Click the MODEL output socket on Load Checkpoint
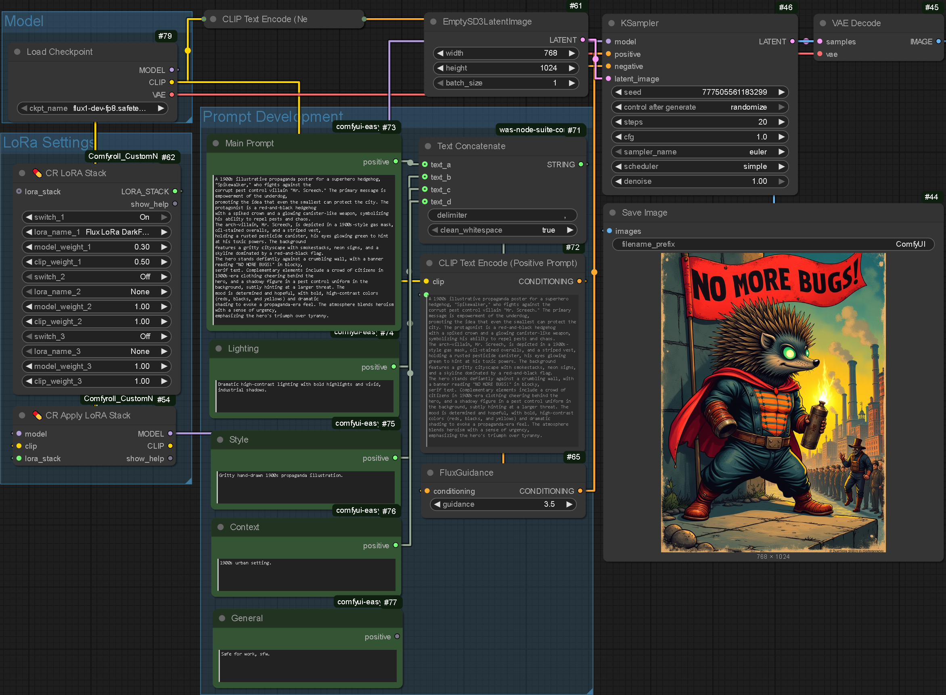 pyautogui.click(x=172, y=70)
